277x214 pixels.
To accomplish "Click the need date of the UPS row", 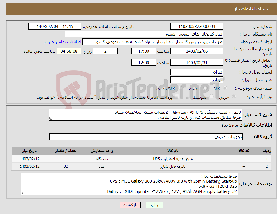I will [x=30, y=159].
